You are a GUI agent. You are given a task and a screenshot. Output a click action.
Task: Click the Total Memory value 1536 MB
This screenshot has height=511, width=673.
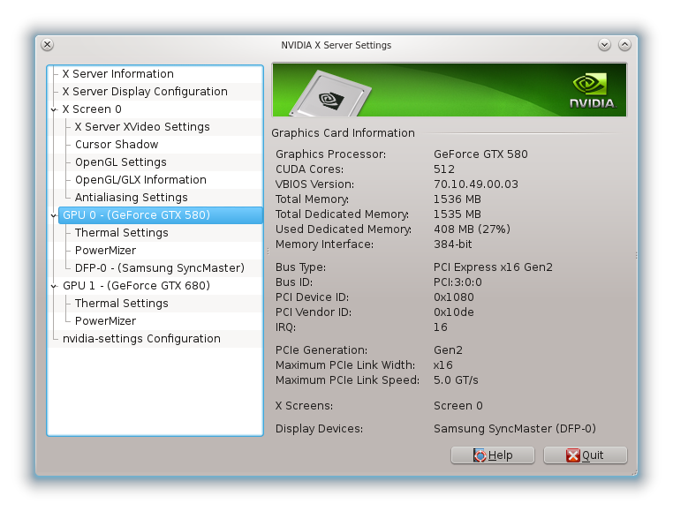(457, 199)
